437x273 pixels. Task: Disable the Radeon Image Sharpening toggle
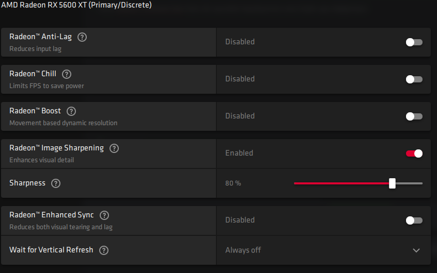tap(414, 153)
